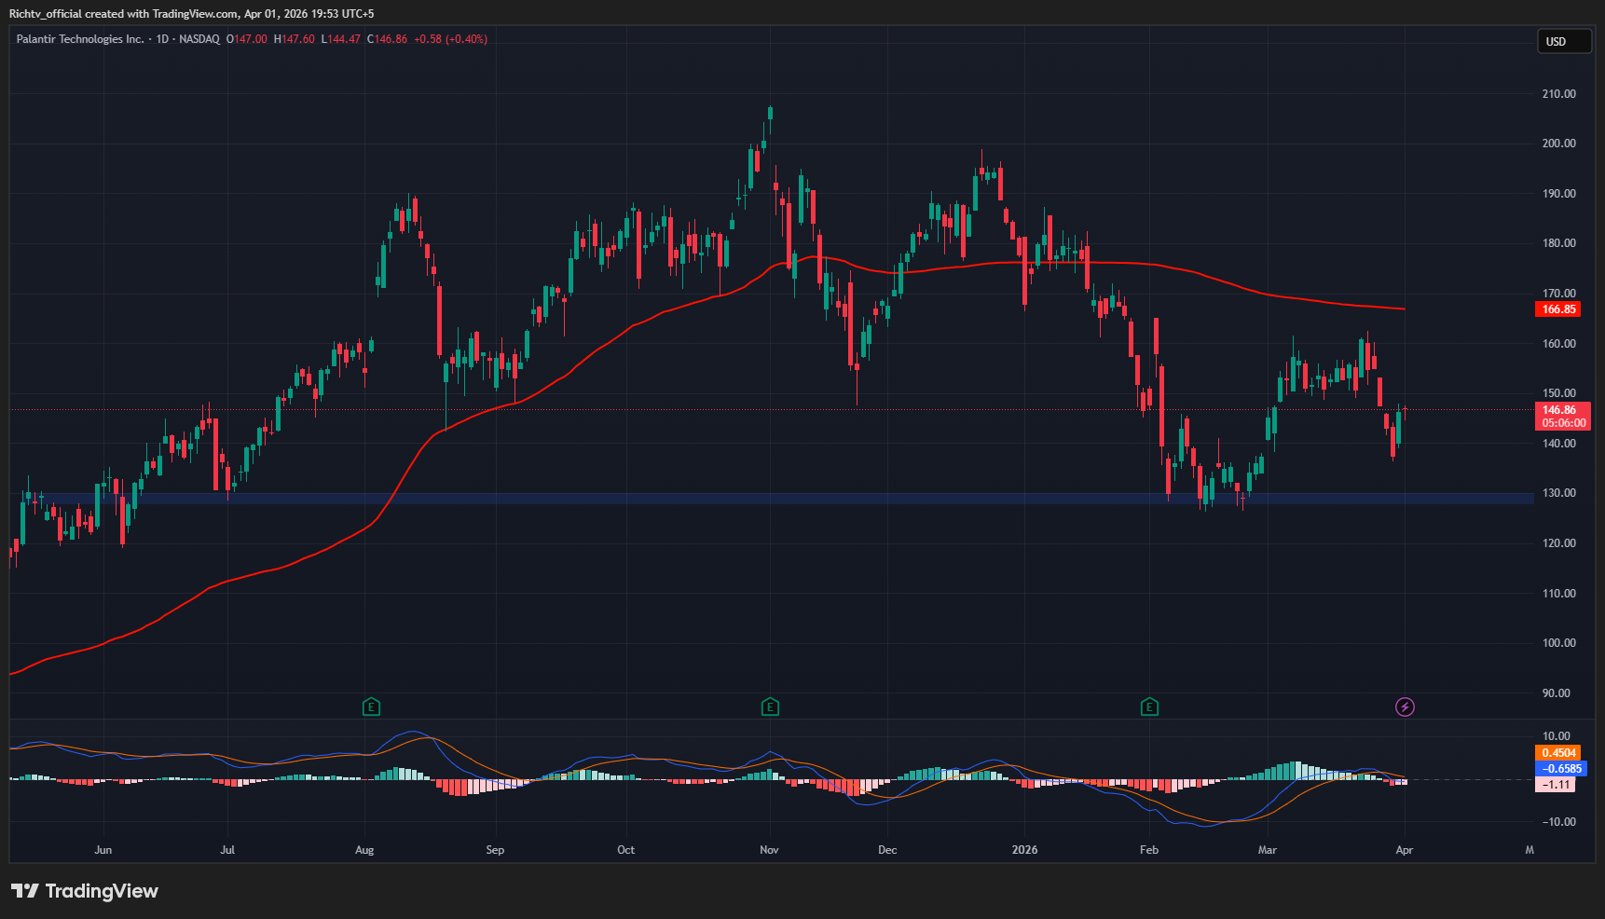Image resolution: width=1605 pixels, height=919 pixels.
Task: Click the Richtv_official created with TradingView.com header
Action: click(191, 14)
